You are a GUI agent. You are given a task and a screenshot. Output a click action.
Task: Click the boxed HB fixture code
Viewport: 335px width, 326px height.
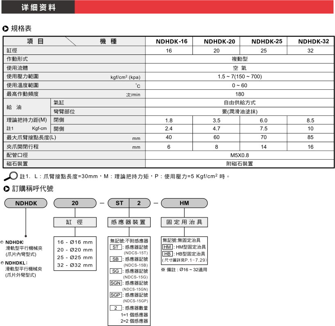coord(167,254)
